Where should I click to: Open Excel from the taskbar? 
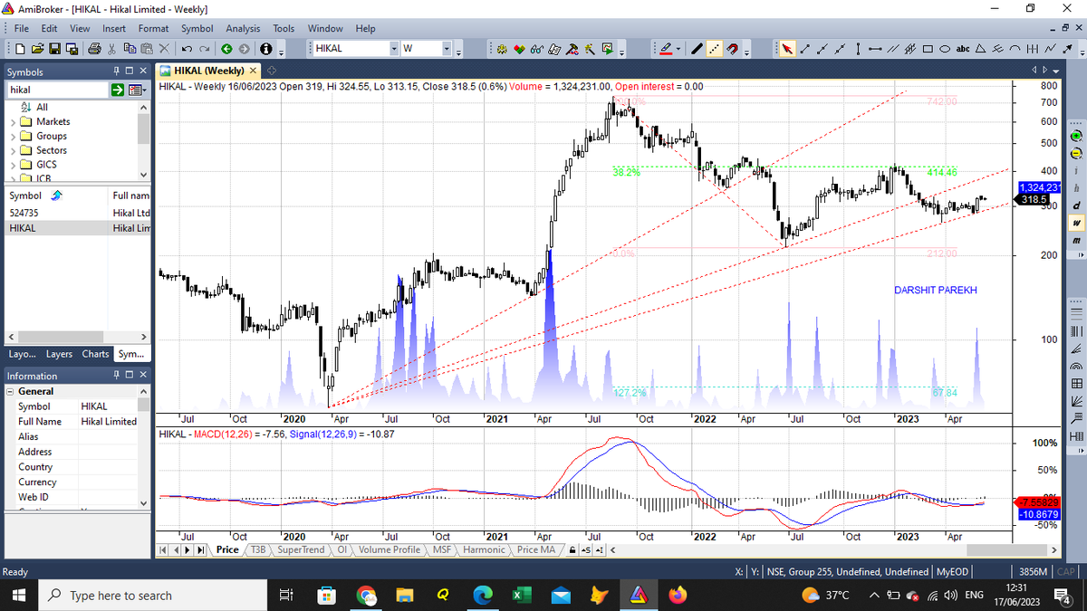click(x=522, y=595)
